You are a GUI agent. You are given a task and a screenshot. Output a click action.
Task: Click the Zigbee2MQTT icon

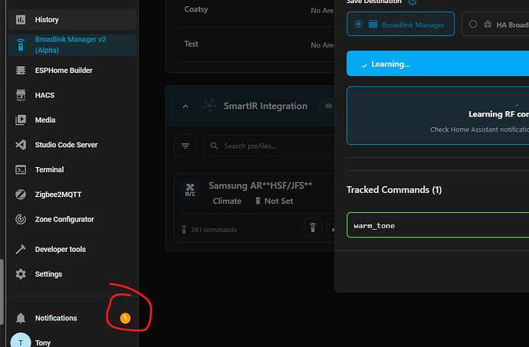(x=21, y=195)
